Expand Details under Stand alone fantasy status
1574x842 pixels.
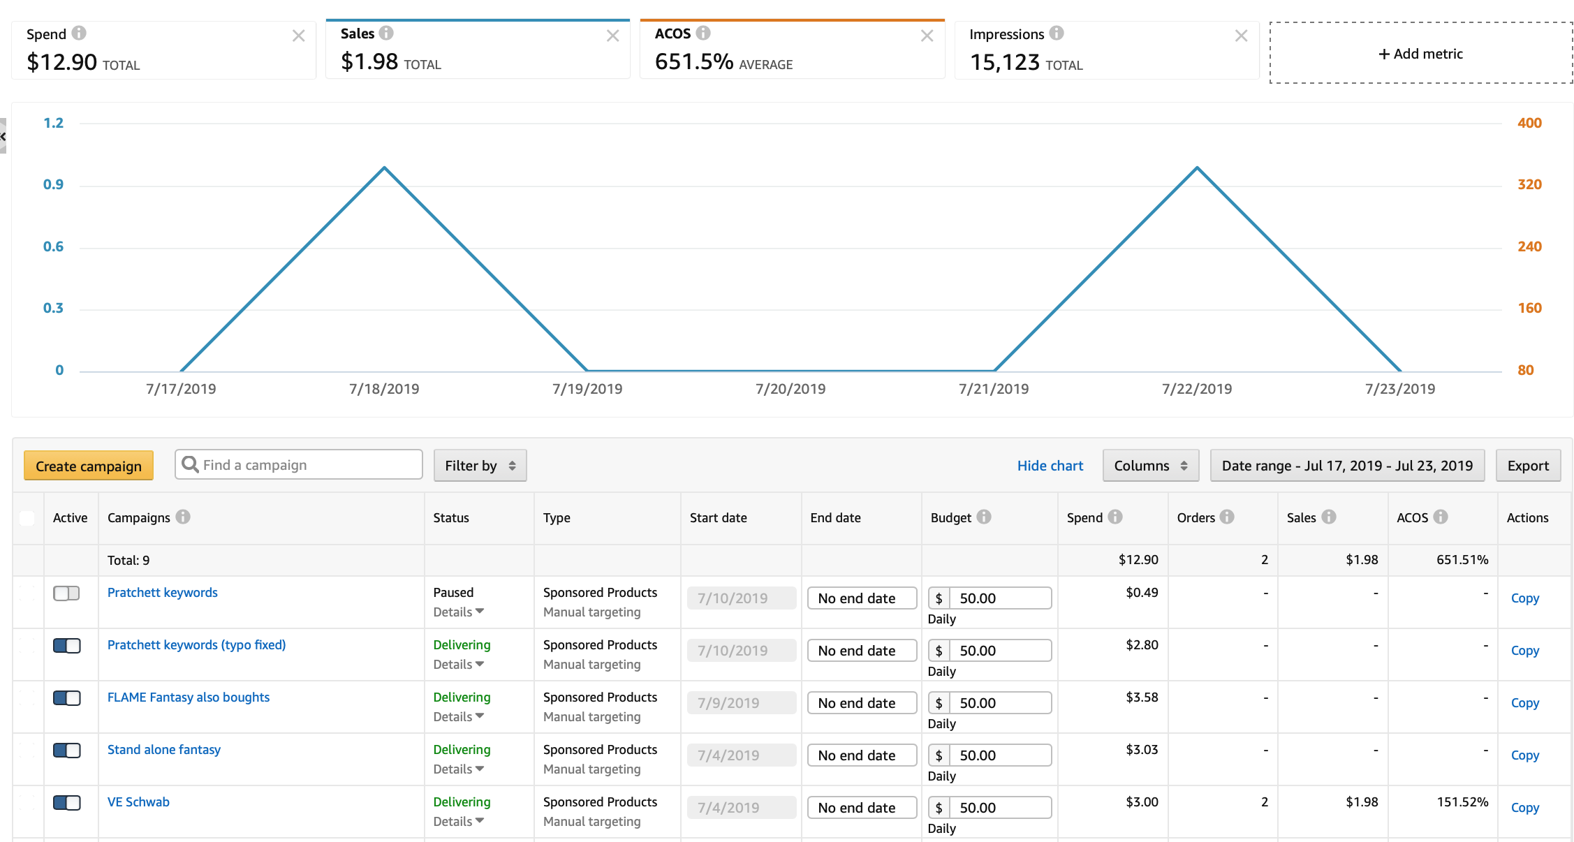point(458,769)
